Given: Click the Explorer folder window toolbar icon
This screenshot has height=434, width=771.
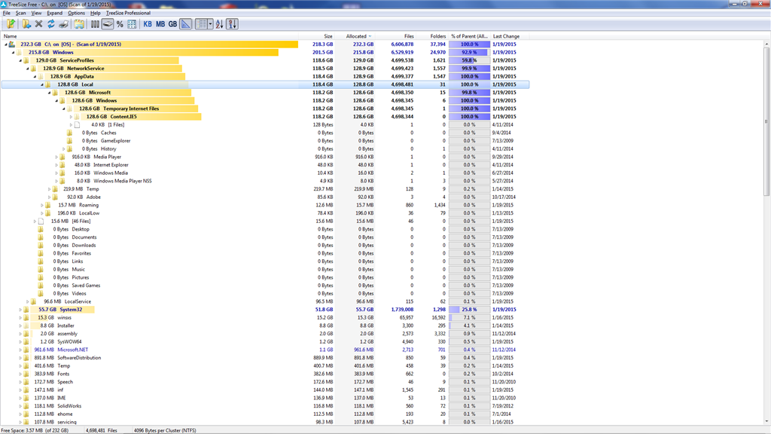Looking at the screenshot, I should (78, 23).
